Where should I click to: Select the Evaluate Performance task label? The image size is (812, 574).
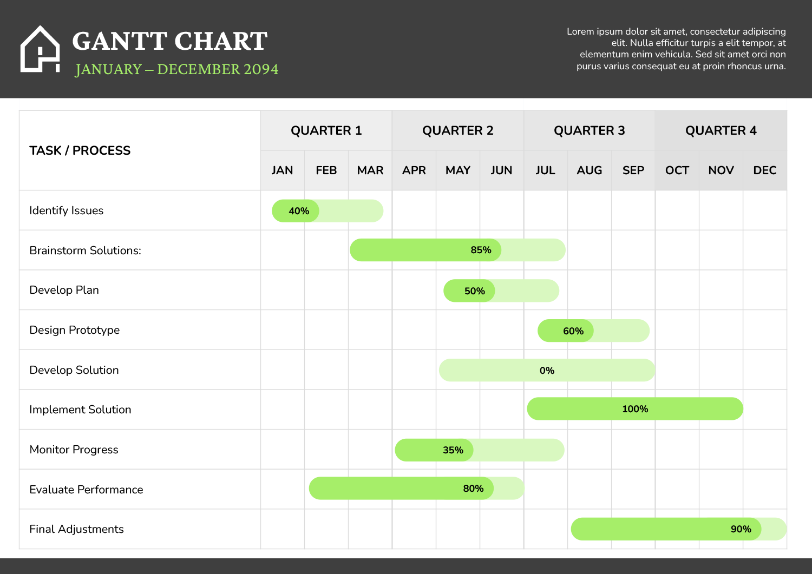coord(86,490)
